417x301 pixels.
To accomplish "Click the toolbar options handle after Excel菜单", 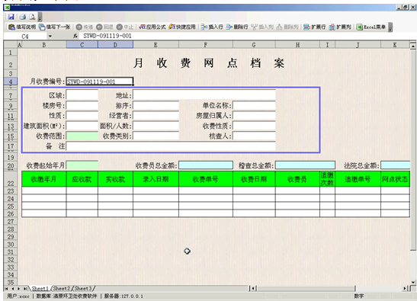I will [390, 27].
